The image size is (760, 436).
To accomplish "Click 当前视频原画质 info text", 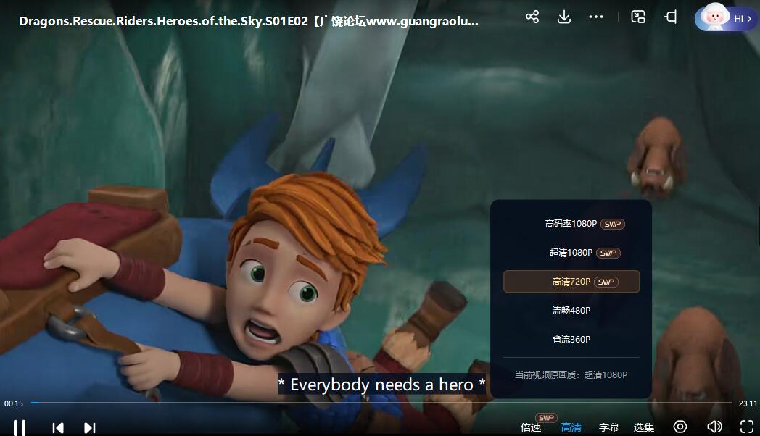I will pyautogui.click(x=571, y=375).
